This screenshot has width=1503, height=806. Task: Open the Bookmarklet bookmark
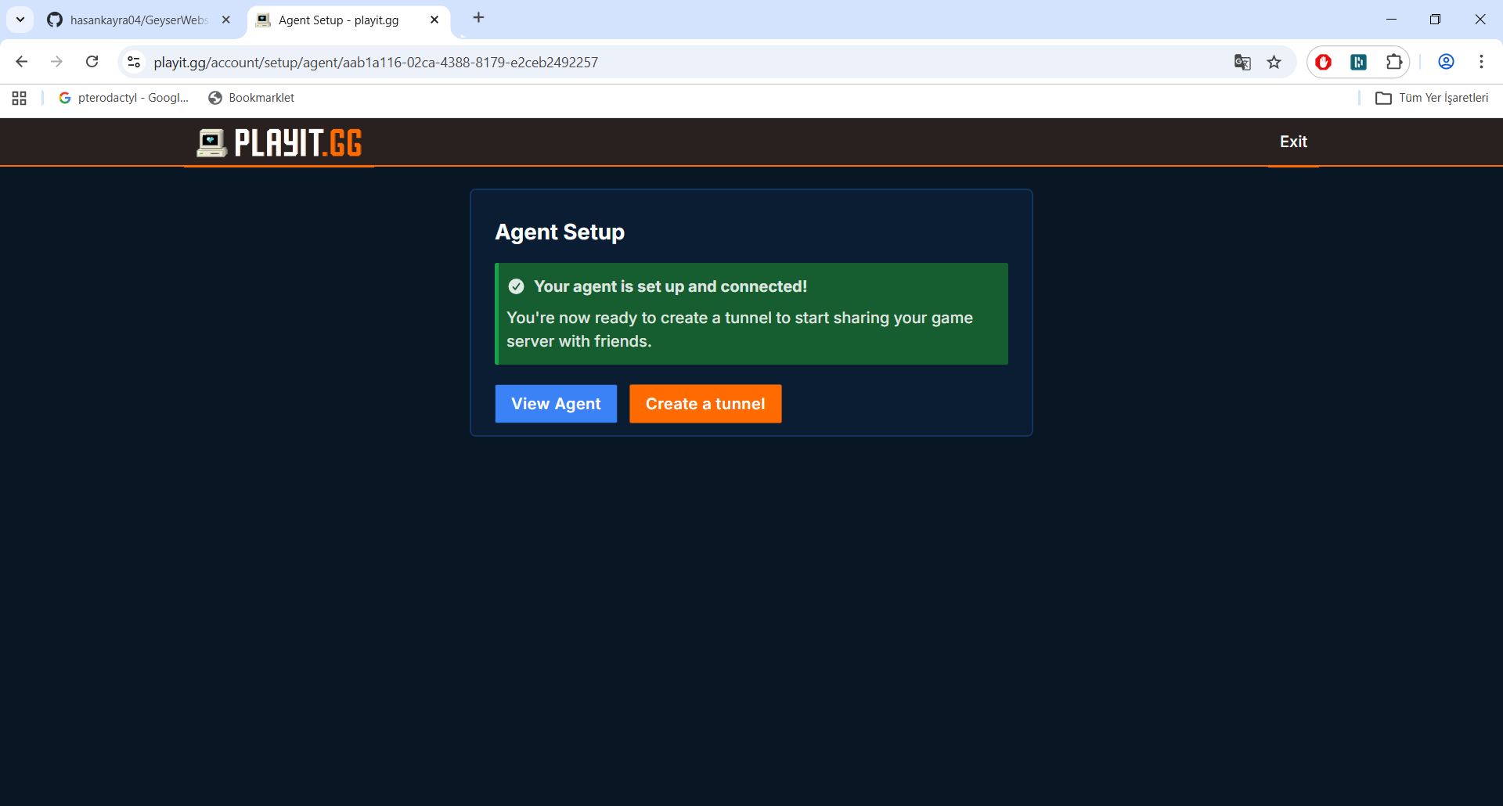pyautogui.click(x=251, y=98)
